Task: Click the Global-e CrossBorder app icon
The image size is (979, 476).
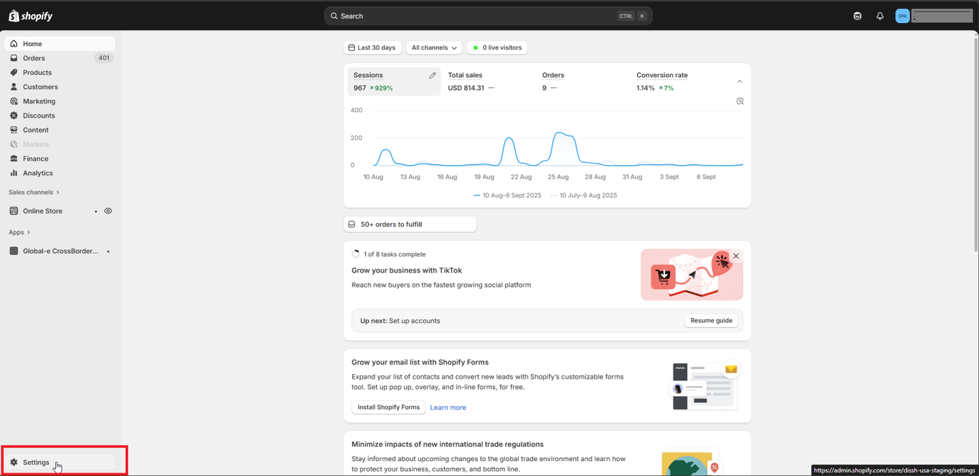Action: (14, 251)
